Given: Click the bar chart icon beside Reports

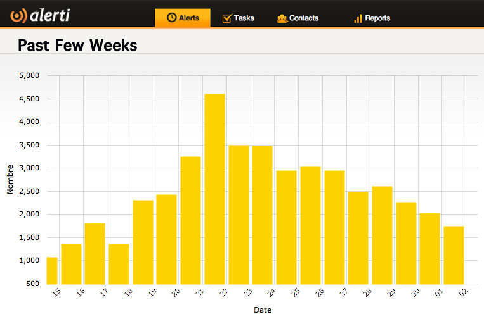Looking at the screenshot, I should (358, 18).
